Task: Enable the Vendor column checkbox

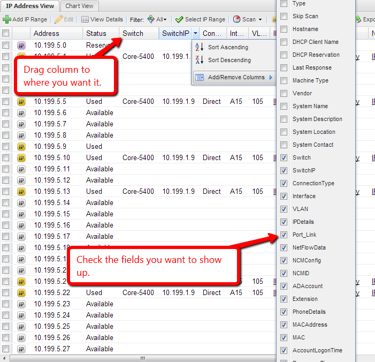Action: (284, 93)
